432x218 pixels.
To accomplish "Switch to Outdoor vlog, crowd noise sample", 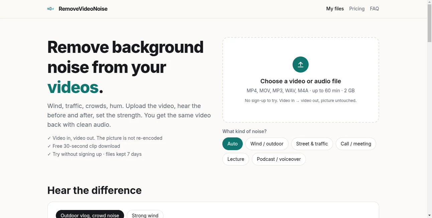I will tap(90, 215).
